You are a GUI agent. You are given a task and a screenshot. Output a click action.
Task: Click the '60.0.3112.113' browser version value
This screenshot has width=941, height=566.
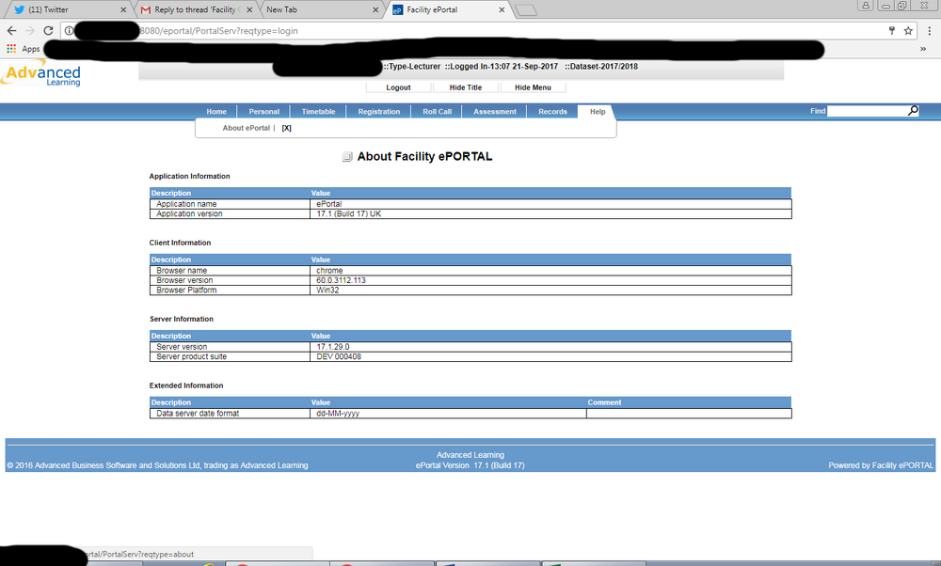click(341, 280)
